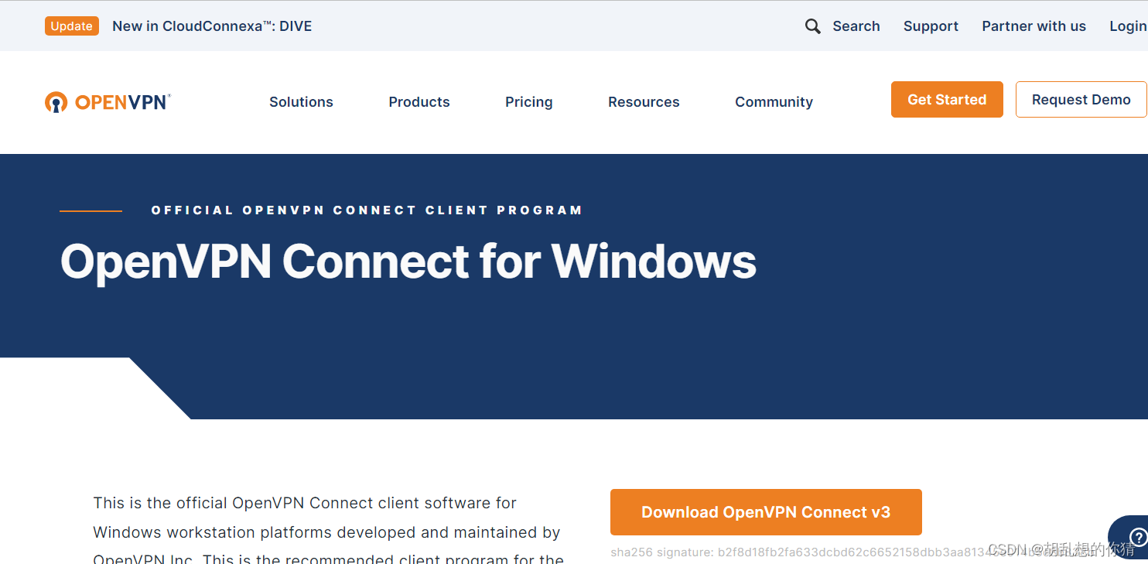The height and width of the screenshot is (564, 1148).
Task: Open the Partner with us link
Action: [1034, 26]
